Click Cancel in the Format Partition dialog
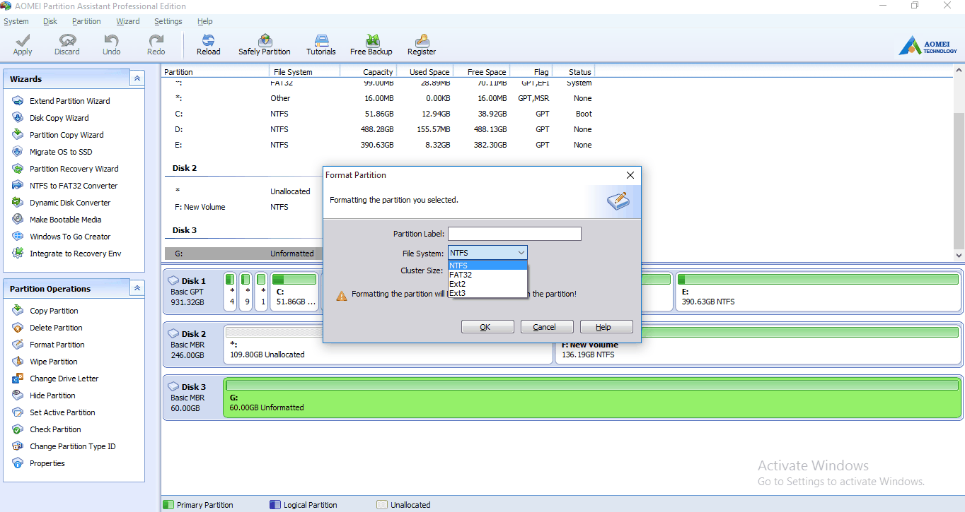965x512 pixels. click(547, 327)
